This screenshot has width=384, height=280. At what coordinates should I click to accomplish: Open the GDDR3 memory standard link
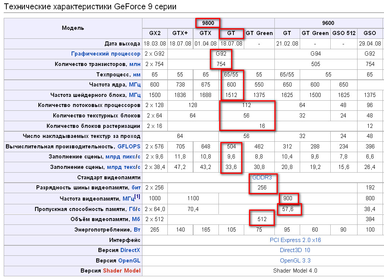[262, 177]
